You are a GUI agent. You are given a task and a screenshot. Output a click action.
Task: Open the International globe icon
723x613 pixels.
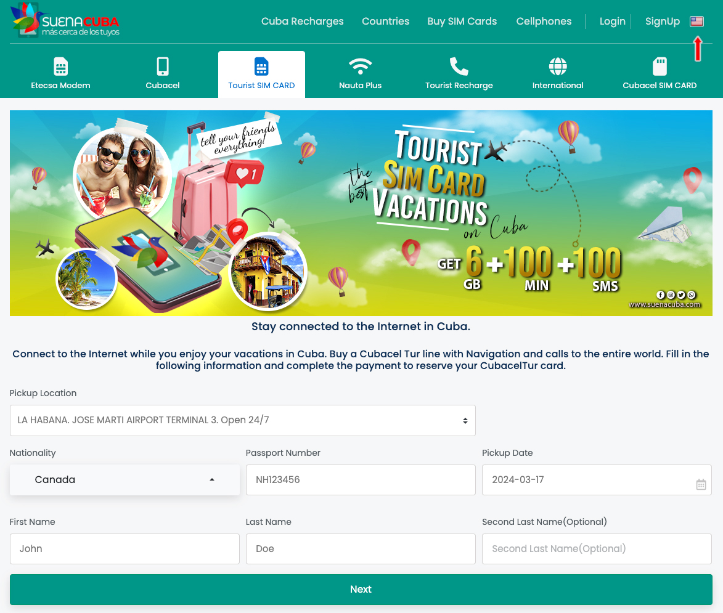[558, 67]
